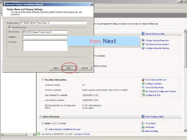Open Go to Roles link
Screen dimensions: 187x140
tap(150, 123)
